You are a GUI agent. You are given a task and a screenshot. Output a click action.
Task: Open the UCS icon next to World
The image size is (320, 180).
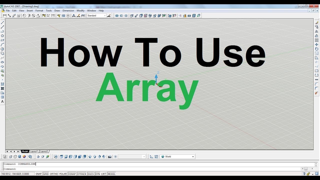point(156,156)
